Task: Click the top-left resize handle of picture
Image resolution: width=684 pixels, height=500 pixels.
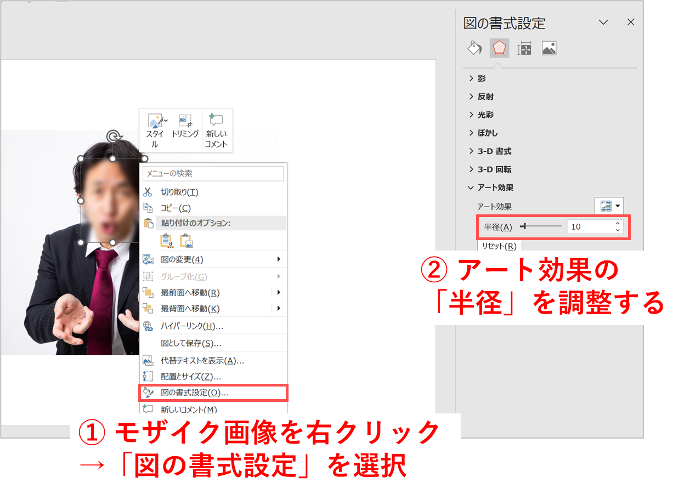Action: tap(81, 158)
